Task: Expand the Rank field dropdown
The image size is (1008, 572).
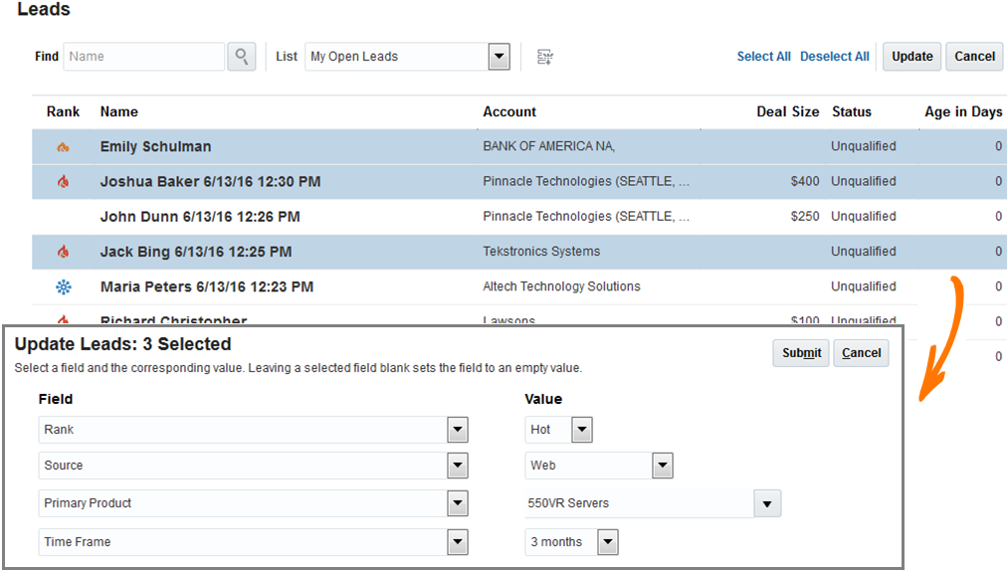Action: coord(457,430)
